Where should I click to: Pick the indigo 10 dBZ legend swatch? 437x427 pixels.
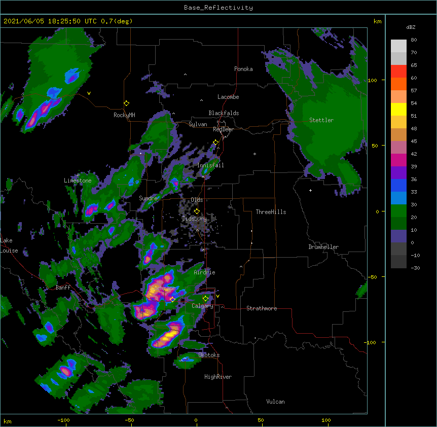pos(398,236)
